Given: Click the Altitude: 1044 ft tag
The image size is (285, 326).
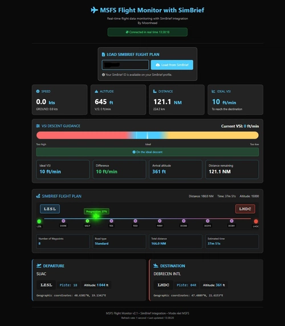Looking at the screenshot, I should click(x=96, y=285).
